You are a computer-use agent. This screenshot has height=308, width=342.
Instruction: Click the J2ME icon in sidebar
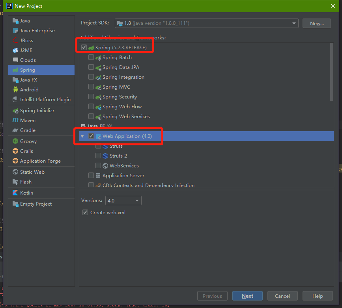15,50
